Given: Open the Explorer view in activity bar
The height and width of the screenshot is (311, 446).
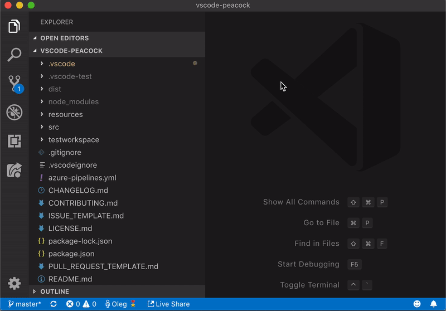Looking at the screenshot, I should pyautogui.click(x=14, y=26).
